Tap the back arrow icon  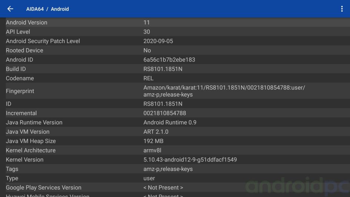click(10, 9)
